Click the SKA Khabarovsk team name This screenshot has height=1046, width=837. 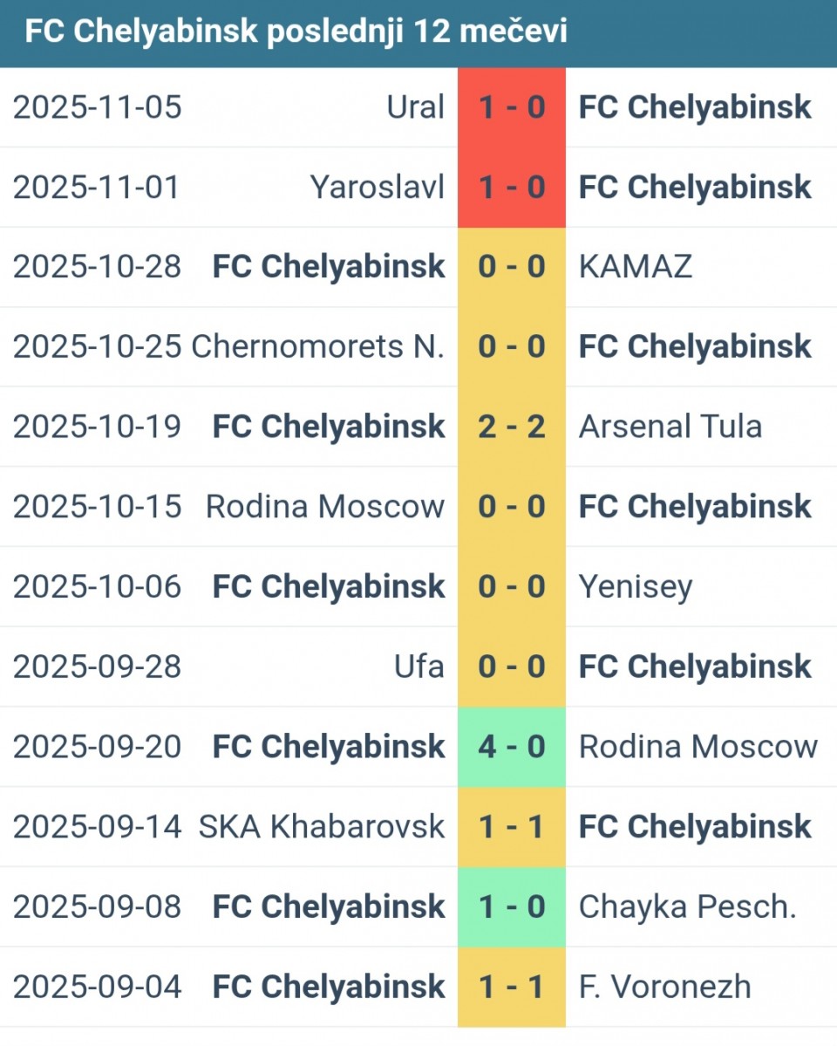tap(322, 826)
